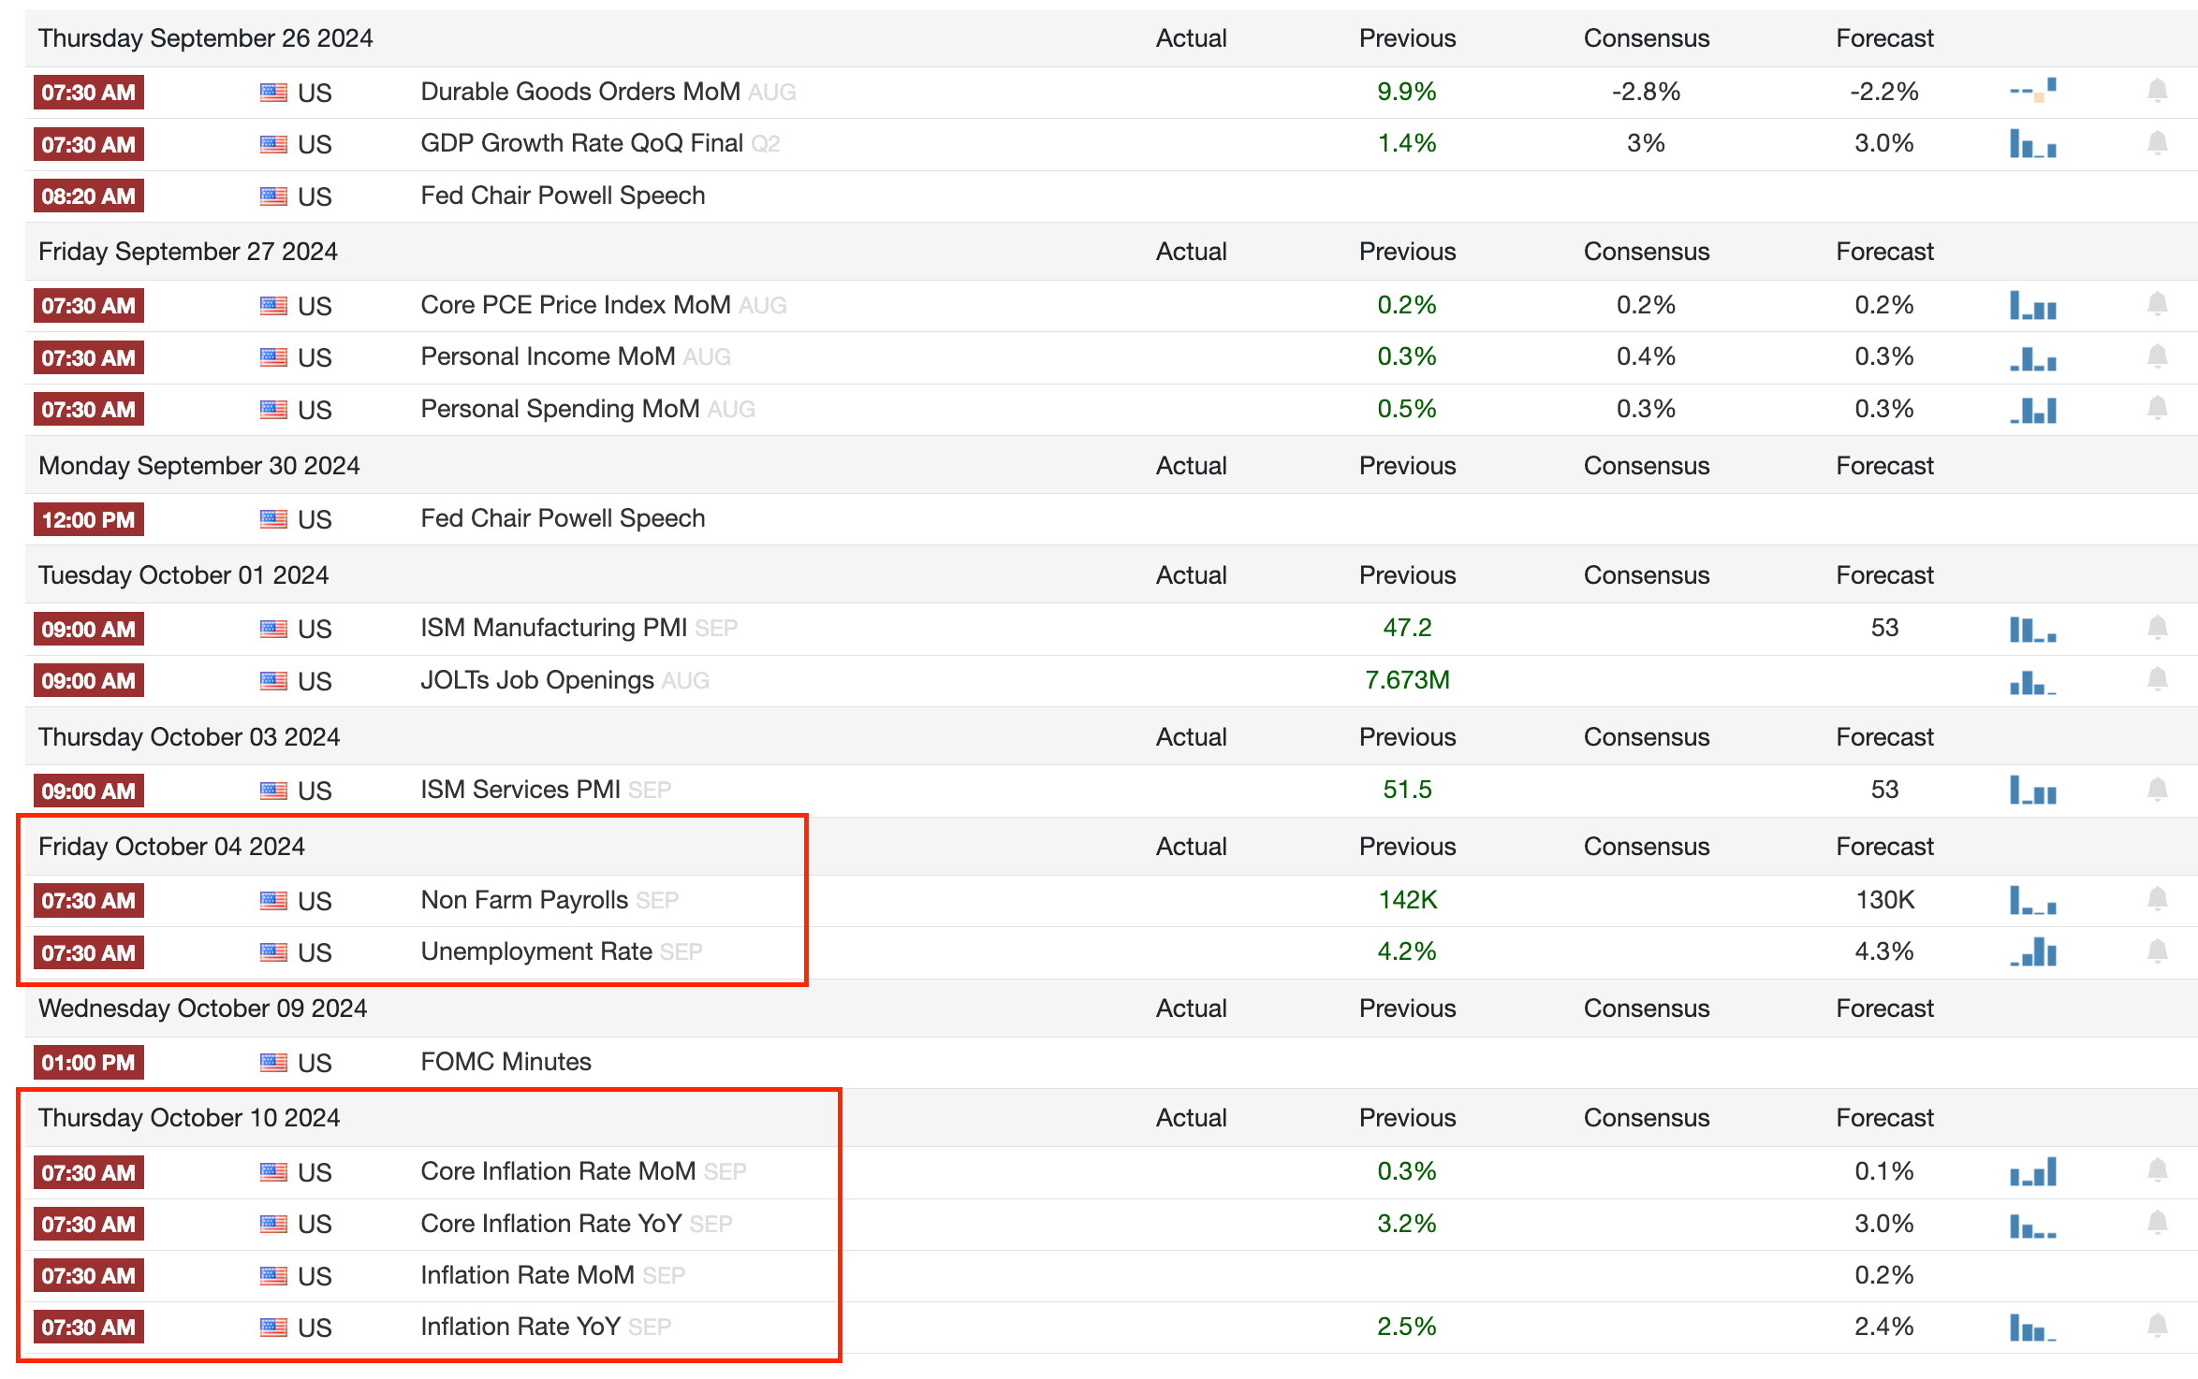The height and width of the screenshot is (1379, 2198).
Task: Click US country link for Non Farm Payrolls
Action: point(315,901)
